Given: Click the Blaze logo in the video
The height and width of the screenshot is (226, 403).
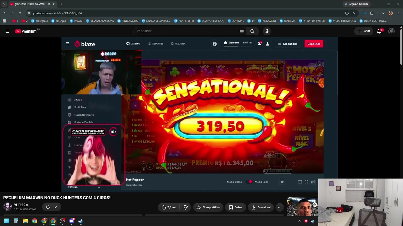Looking at the screenshot, I should (x=85, y=44).
